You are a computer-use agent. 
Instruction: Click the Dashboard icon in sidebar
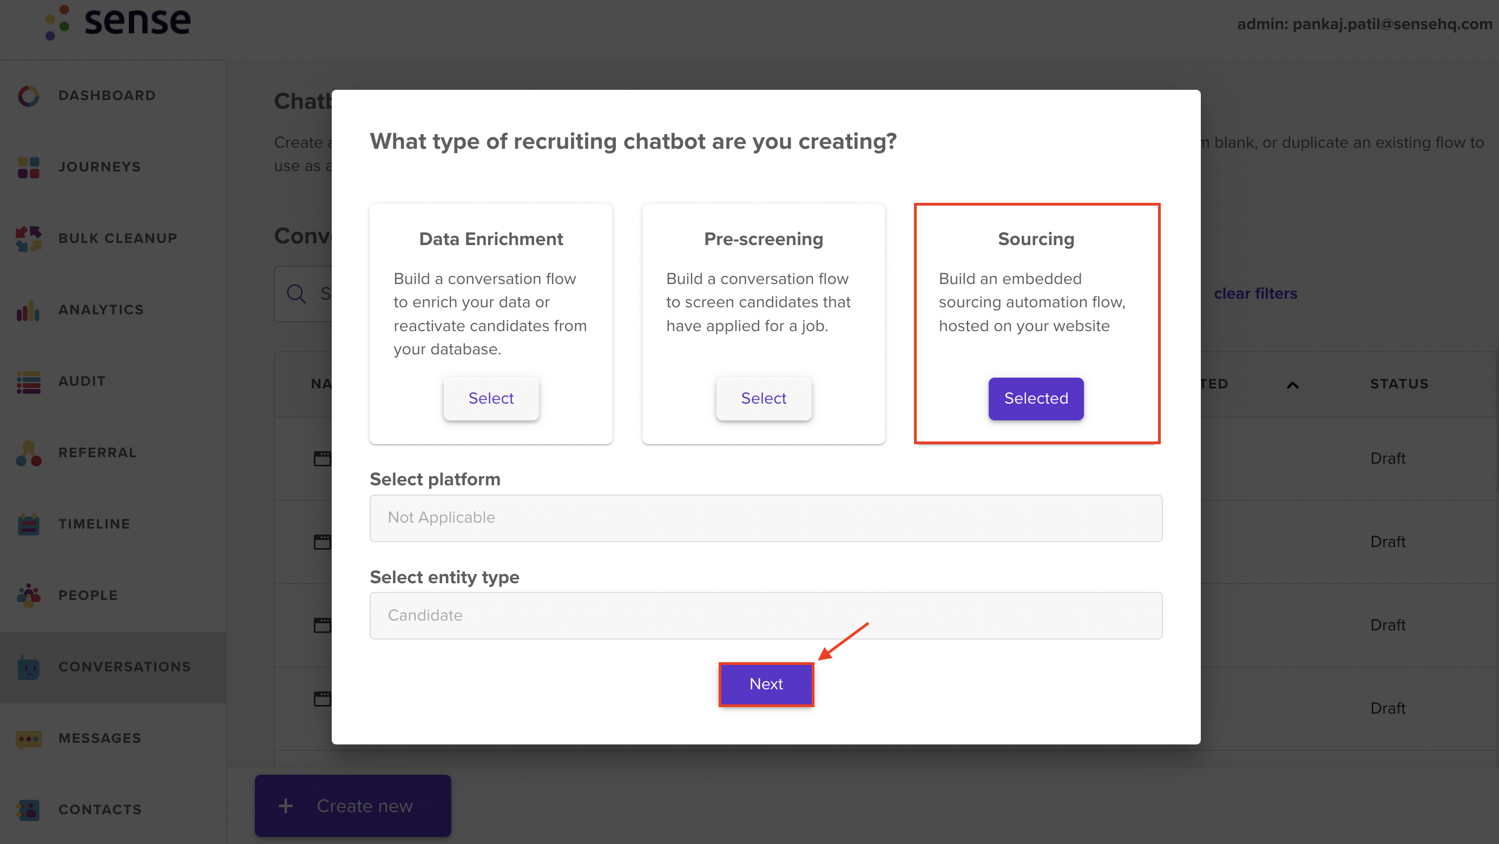pyautogui.click(x=28, y=96)
